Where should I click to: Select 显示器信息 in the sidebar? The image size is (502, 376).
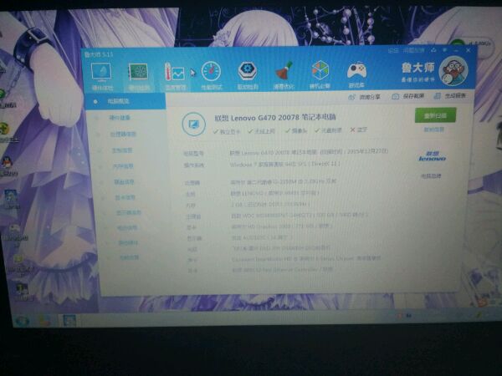coord(130,212)
